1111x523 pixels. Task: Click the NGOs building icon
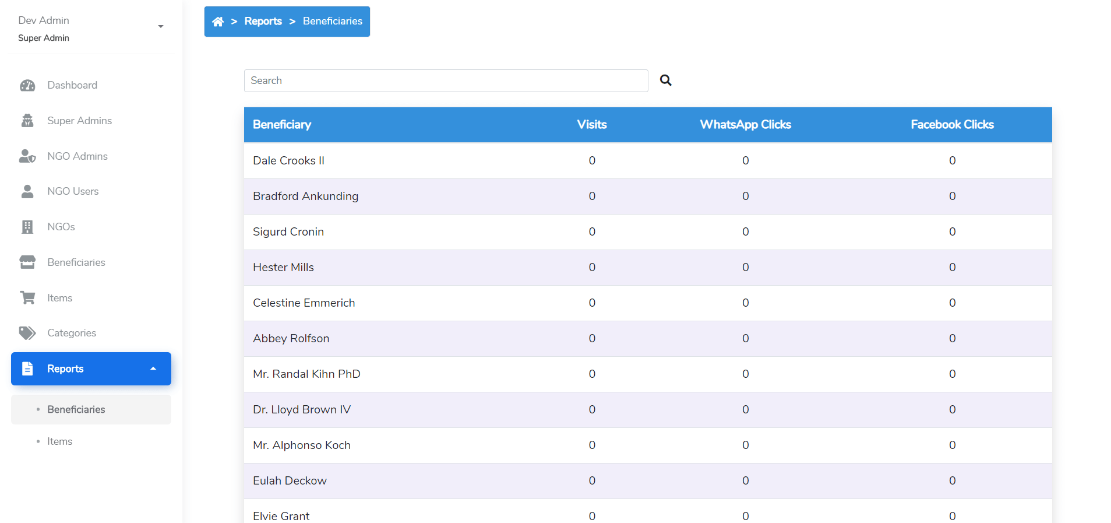(x=27, y=227)
